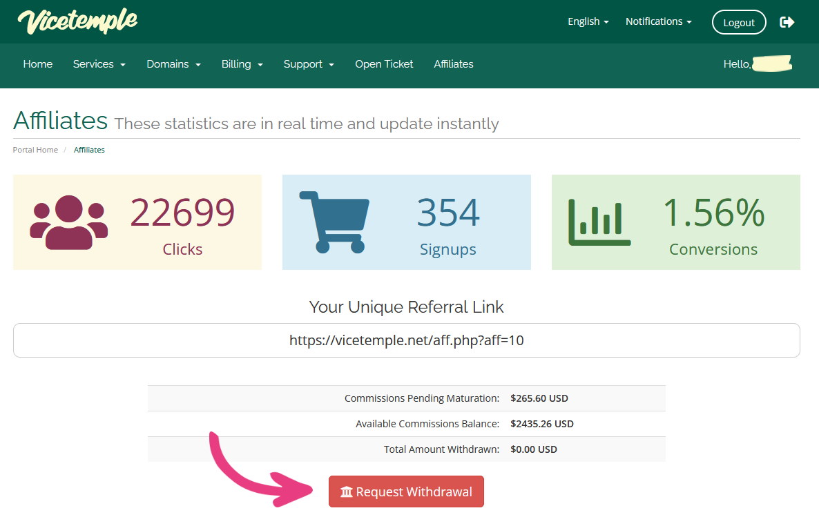Screen dimensions: 819x526
Task: Click the shopping cart Signups icon
Action: 334,222
